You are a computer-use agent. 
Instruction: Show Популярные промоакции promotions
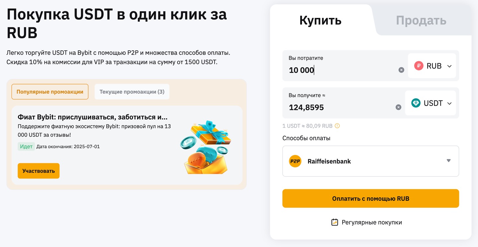click(x=50, y=92)
